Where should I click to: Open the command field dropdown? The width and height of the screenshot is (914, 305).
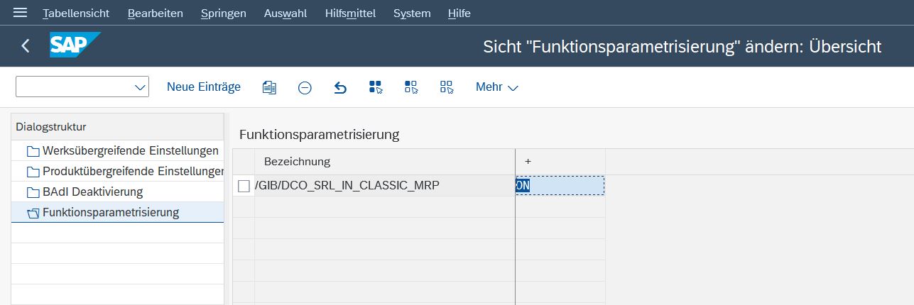pos(139,87)
